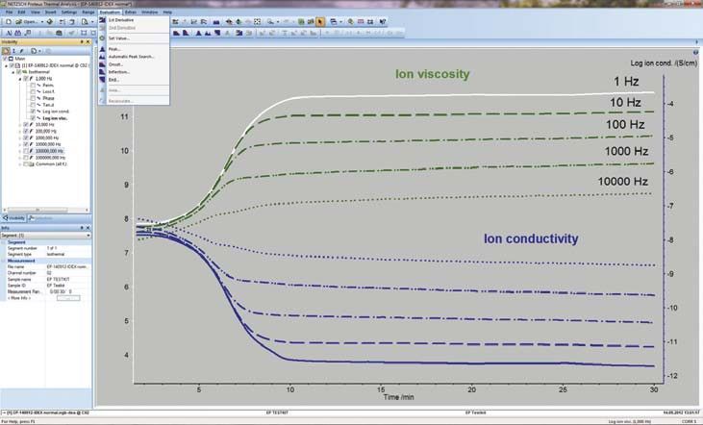Click the End evaluation icon in menu

pyautogui.click(x=102, y=80)
